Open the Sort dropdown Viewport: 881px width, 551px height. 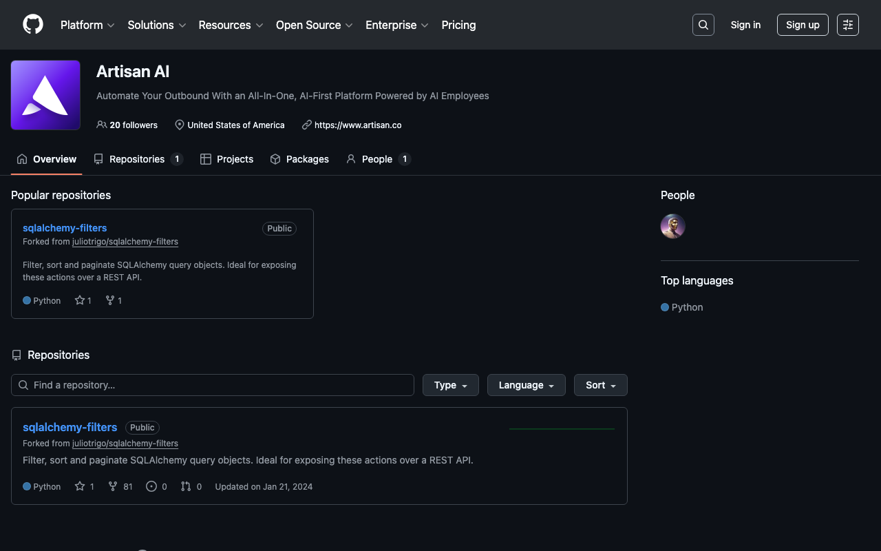click(600, 385)
